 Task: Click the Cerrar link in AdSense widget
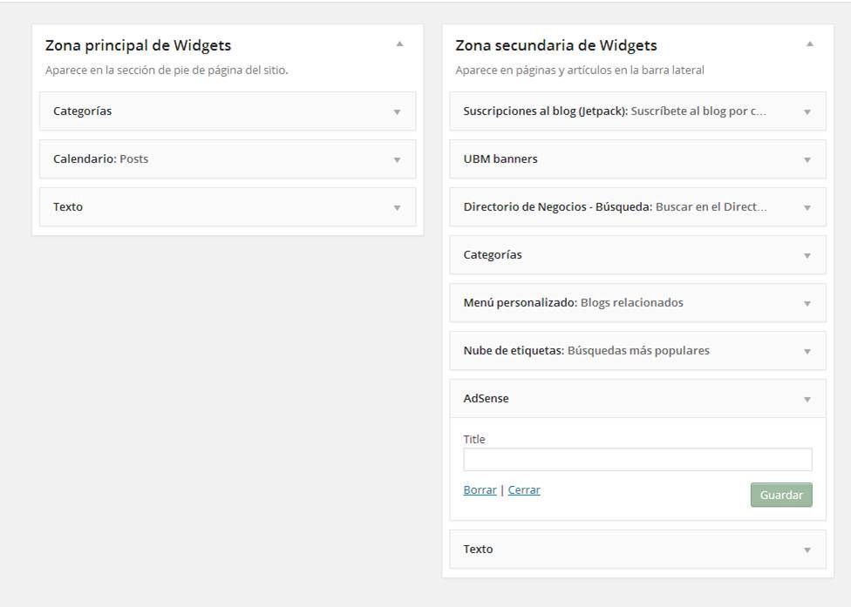524,490
